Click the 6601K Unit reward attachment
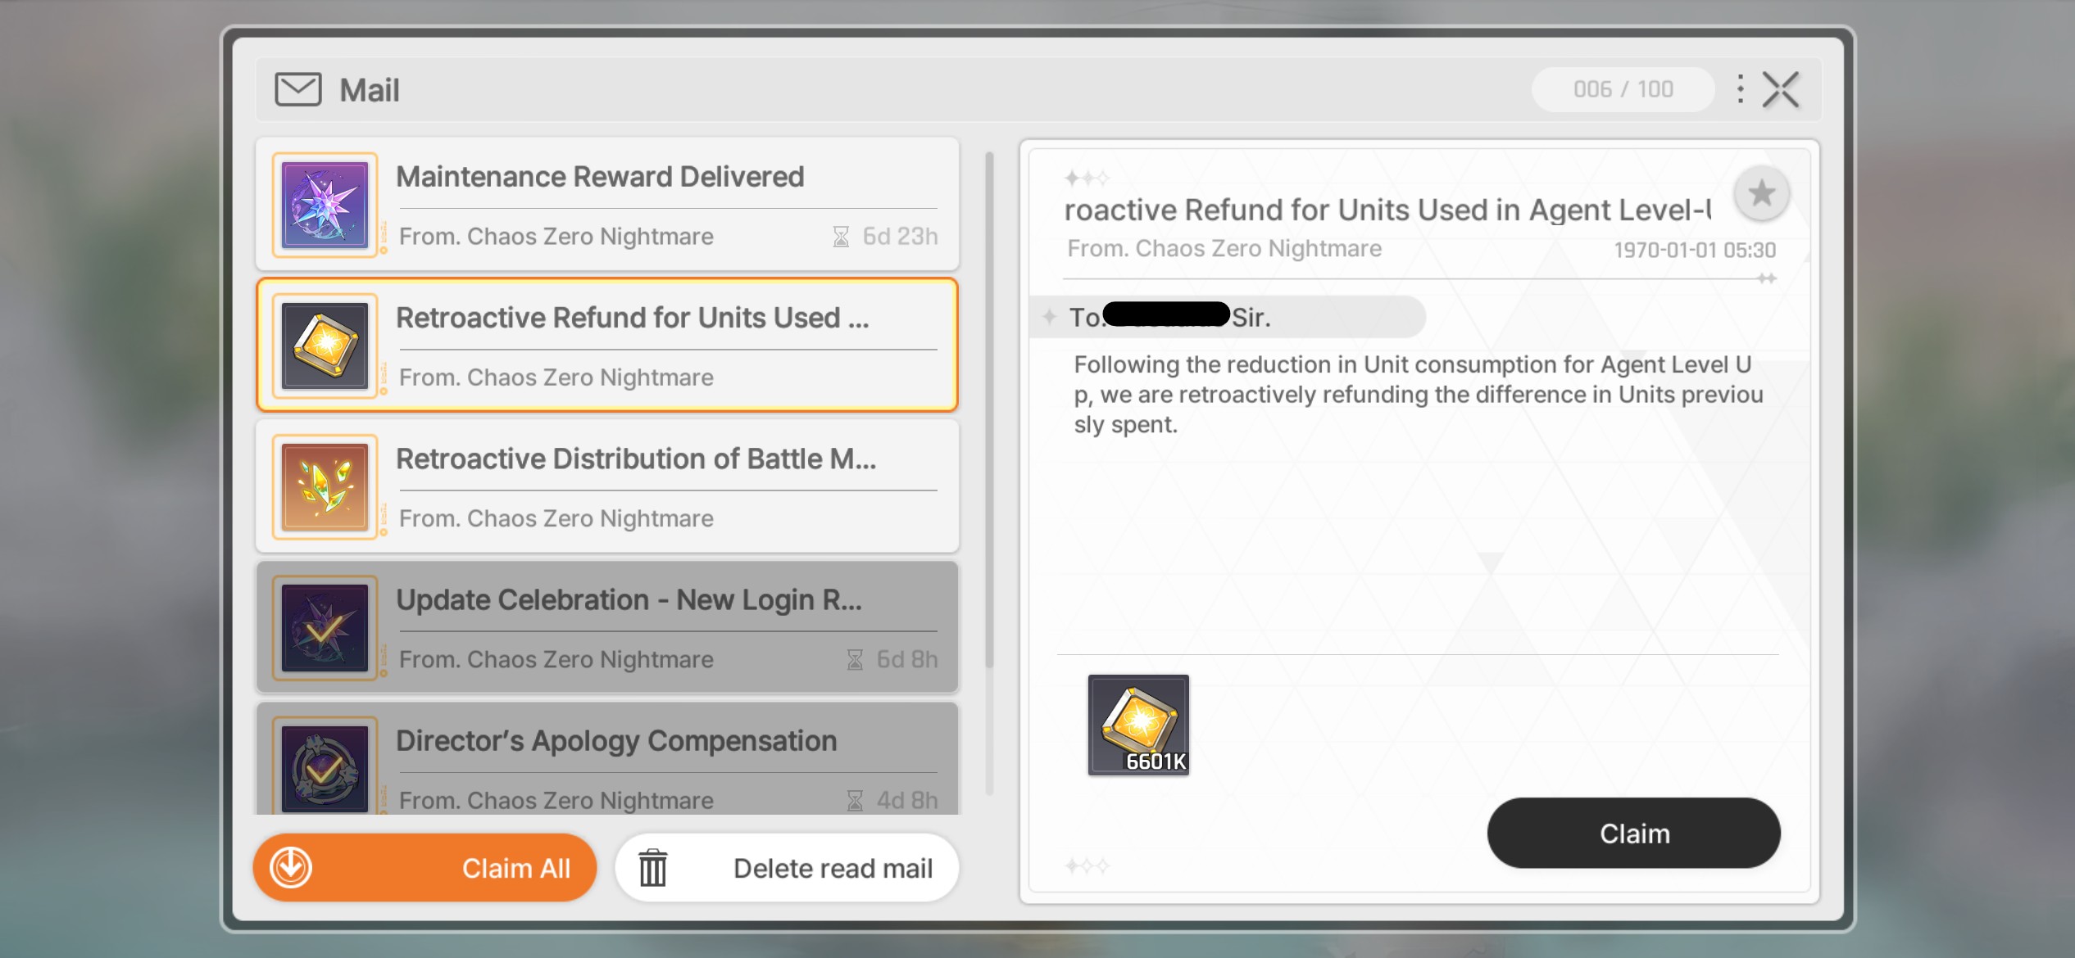The image size is (2075, 958). [1138, 725]
